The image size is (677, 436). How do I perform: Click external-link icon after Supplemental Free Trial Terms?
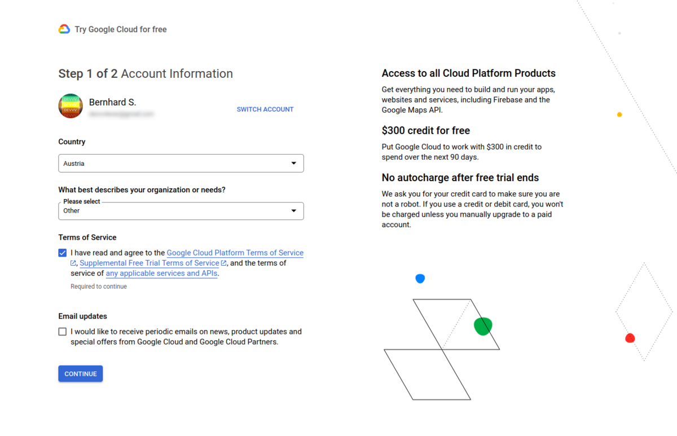pos(224,263)
